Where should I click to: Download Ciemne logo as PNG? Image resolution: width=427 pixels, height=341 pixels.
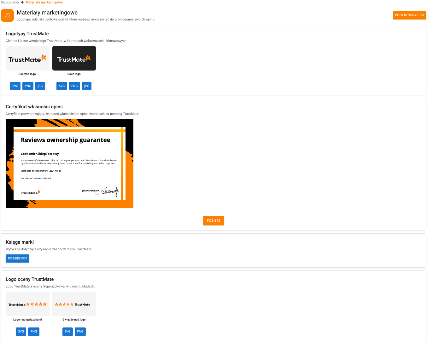click(x=28, y=86)
